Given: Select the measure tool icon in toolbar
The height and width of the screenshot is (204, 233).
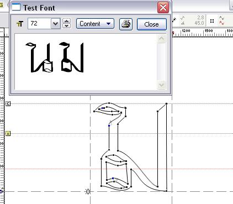Looking at the screenshot, I should click(174, 19).
